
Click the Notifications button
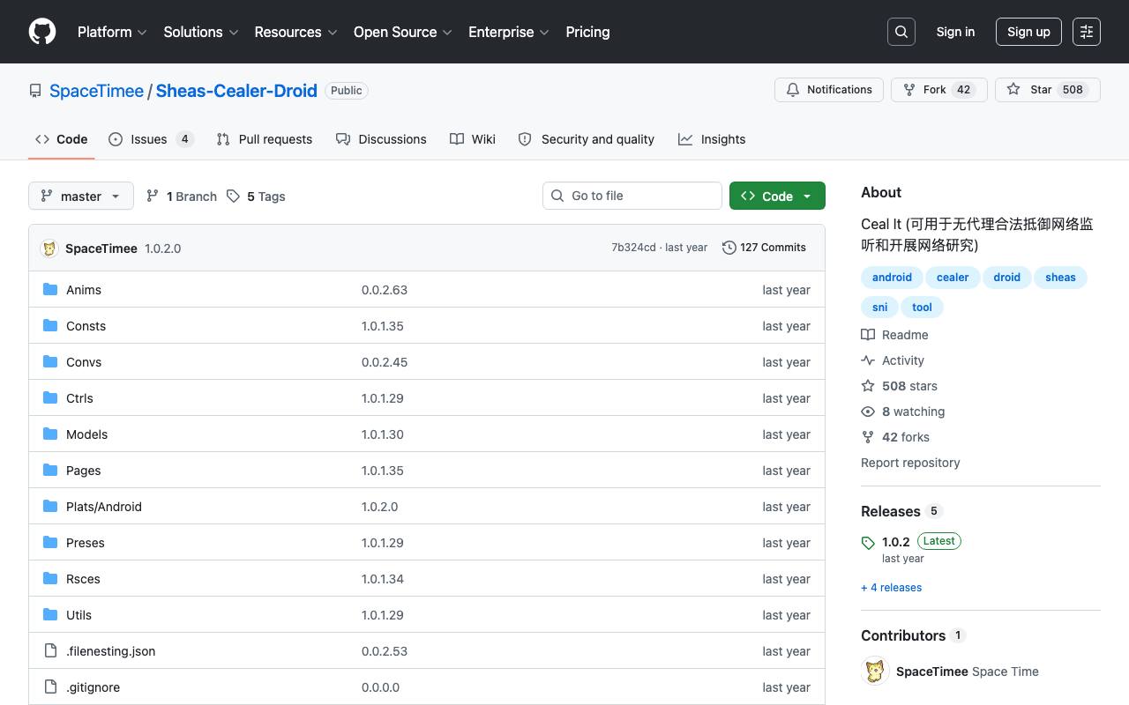click(x=829, y=90)
